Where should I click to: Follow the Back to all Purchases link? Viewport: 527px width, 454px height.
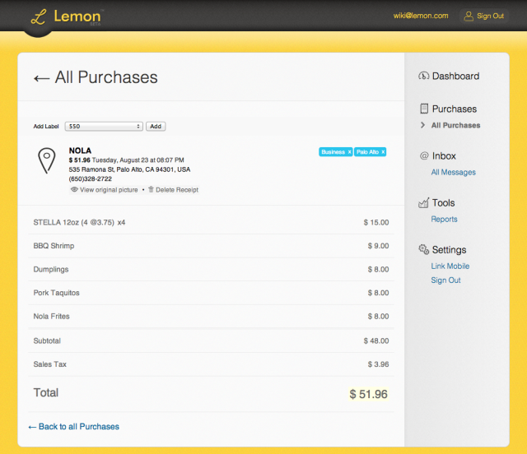tap(73, 427)
